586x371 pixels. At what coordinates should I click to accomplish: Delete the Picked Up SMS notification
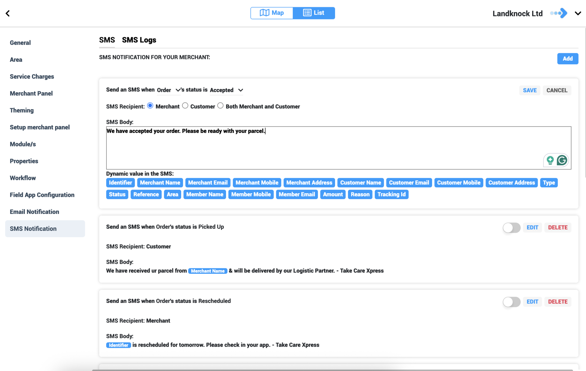(558, 227)
